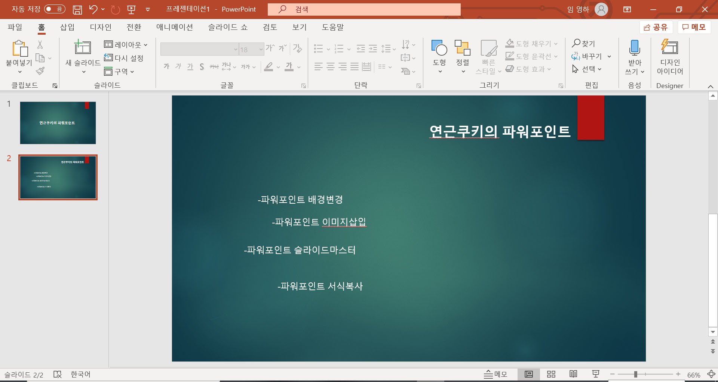The height and width of the screenshot is (382, 718).
Task: Open the Shapes (도형) gallery icon
Action: coord(439,48)
